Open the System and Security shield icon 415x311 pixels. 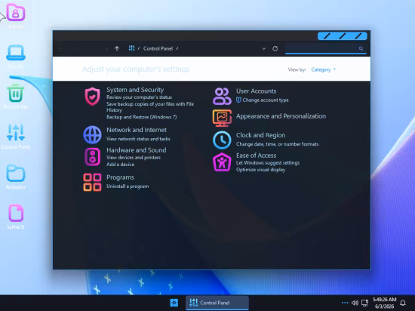pos(92,97)
